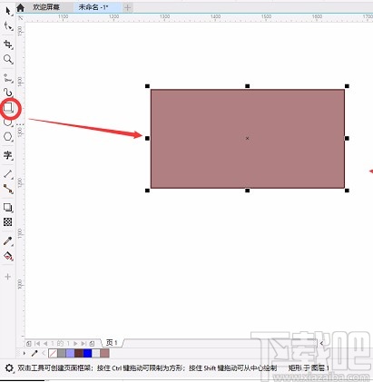
Task: Select the Transparency checkerboard tool
Action: 8,221
